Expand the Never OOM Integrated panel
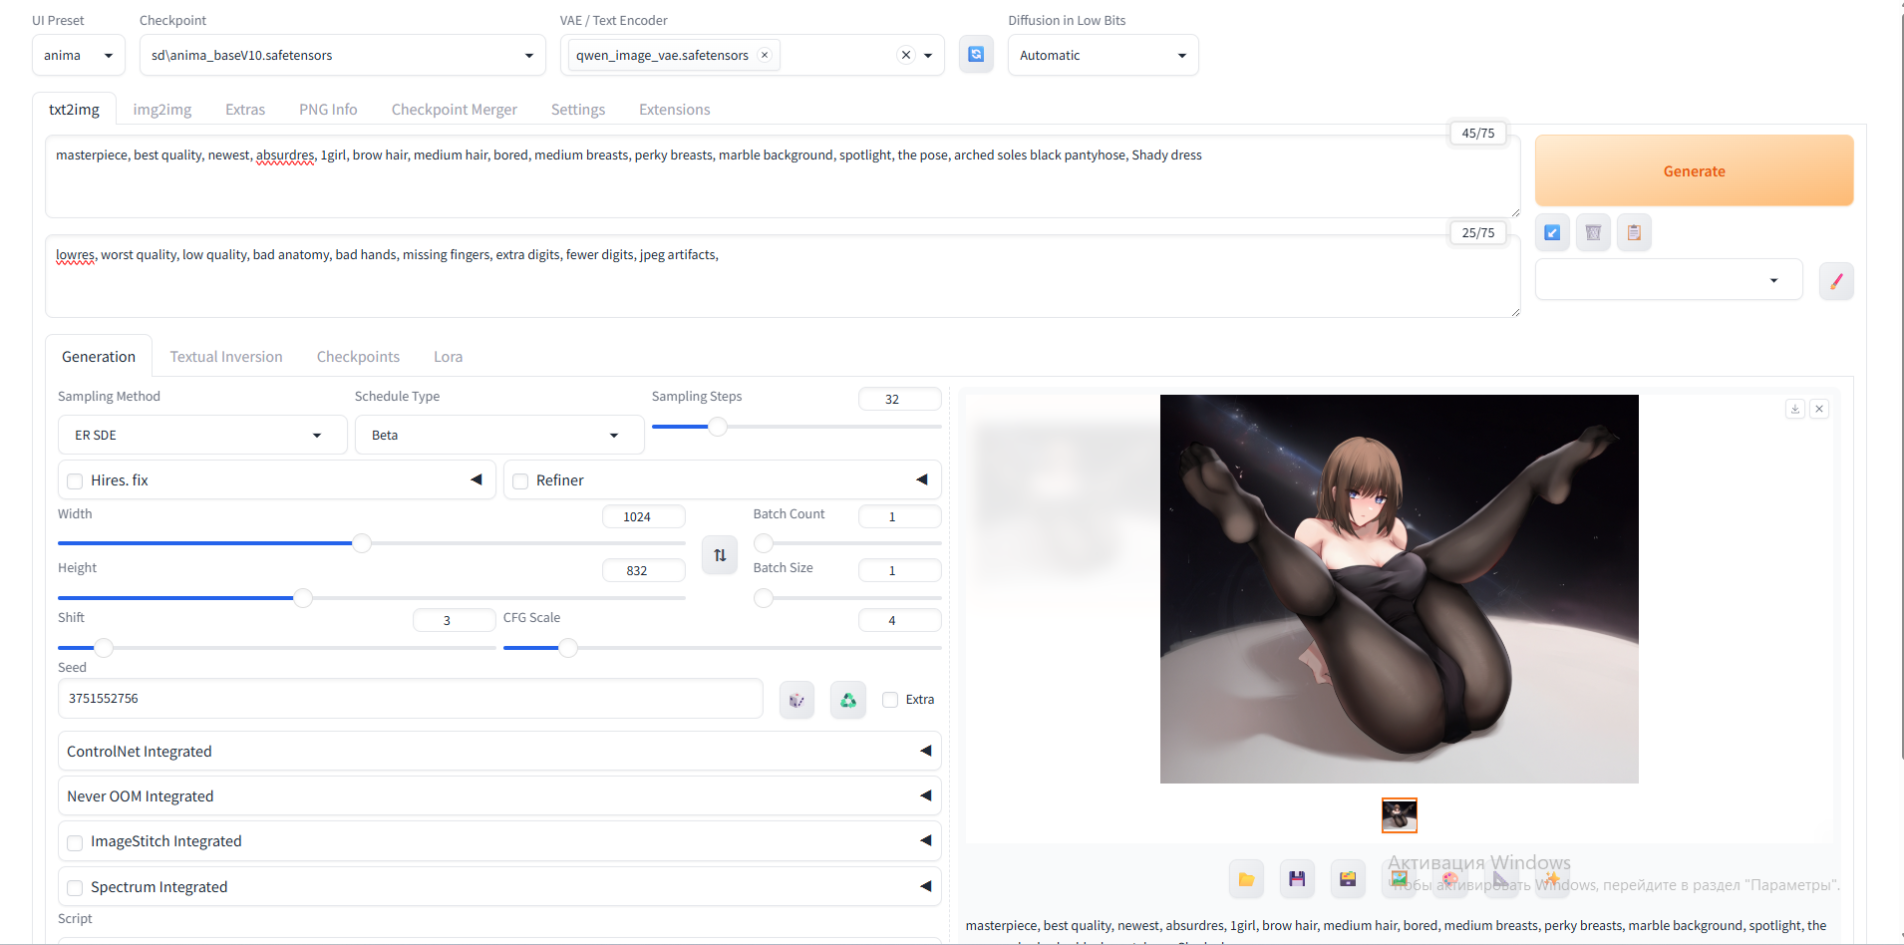Viewport: 1904px width, 945px height. point(499,795)
